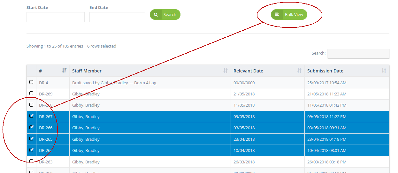
Task: Check the DR-268 row checkbox
Action: point(31,105)
